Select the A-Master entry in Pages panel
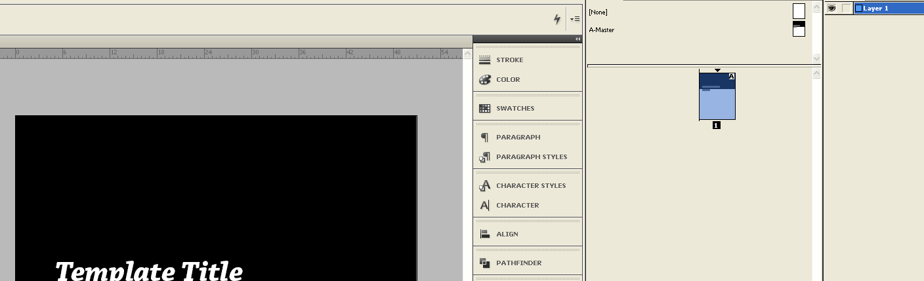Image resolution: width=924 pixels, height=281 pixels. (x=602, y=30)
